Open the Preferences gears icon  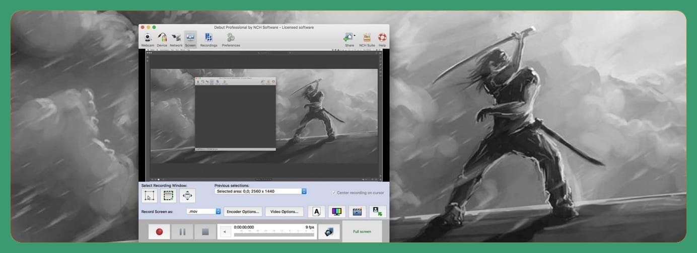coord(231,39)
